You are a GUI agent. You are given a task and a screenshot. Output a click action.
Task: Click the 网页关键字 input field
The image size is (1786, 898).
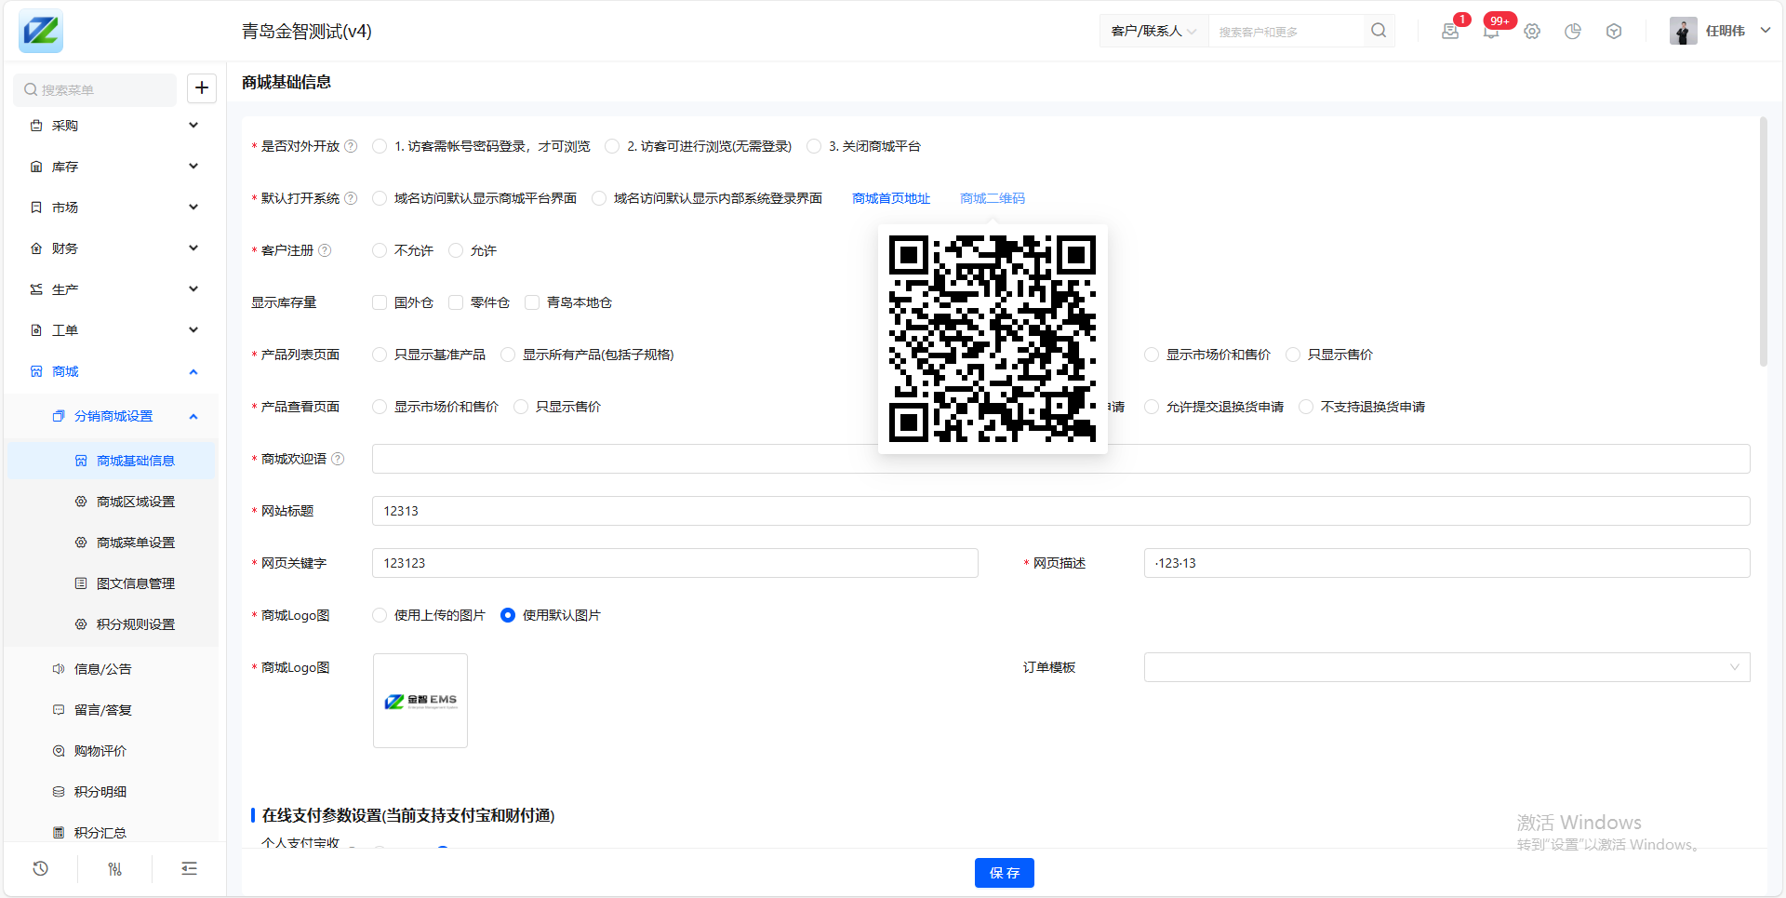point(674,563)
